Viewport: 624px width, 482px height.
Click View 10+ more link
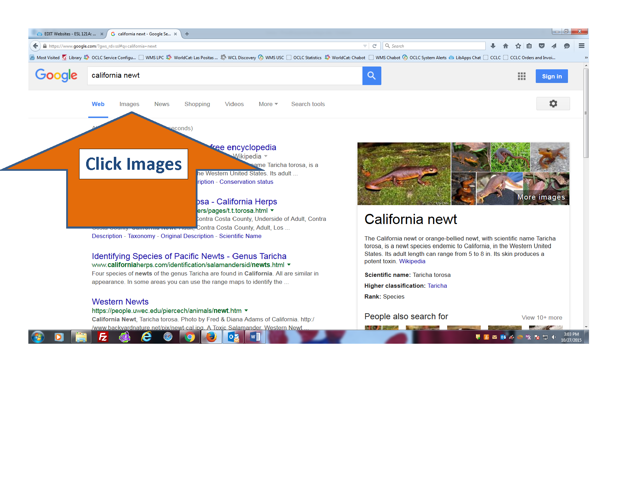point(542,317)
